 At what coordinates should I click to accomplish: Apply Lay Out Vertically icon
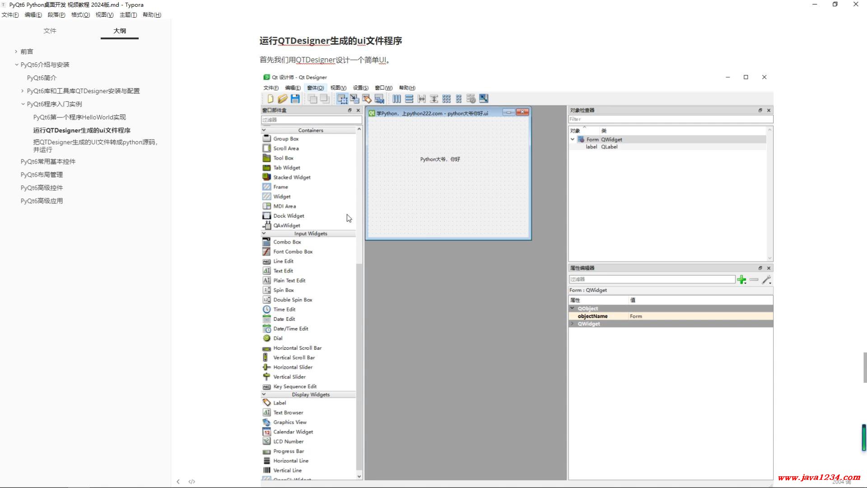click(x=409, y=99)
